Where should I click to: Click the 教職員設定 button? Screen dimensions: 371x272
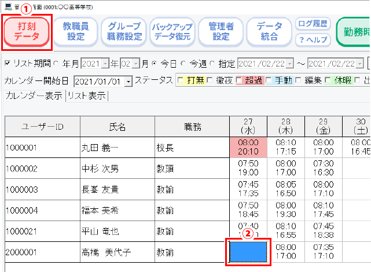pyautogui.click(x=75, y=32)
